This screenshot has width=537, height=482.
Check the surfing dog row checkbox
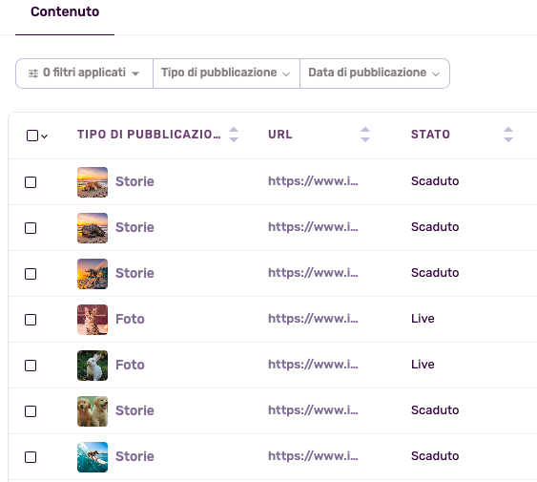[x=31, y=457]
